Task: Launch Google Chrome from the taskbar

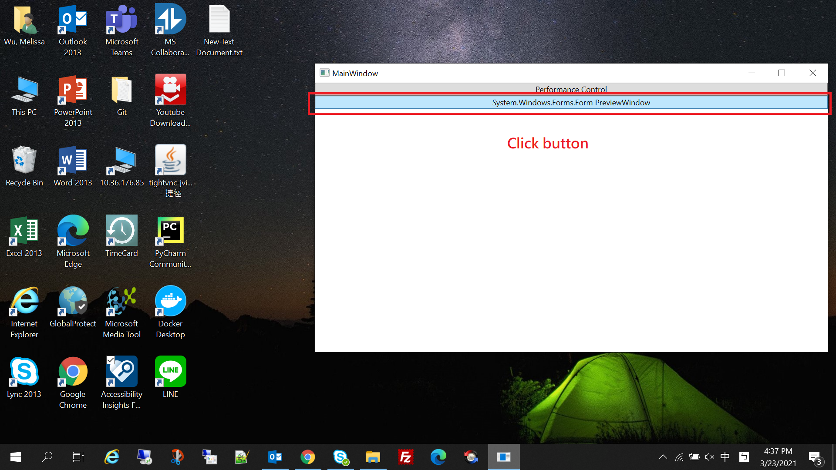Action: click(x=308, y=457)
